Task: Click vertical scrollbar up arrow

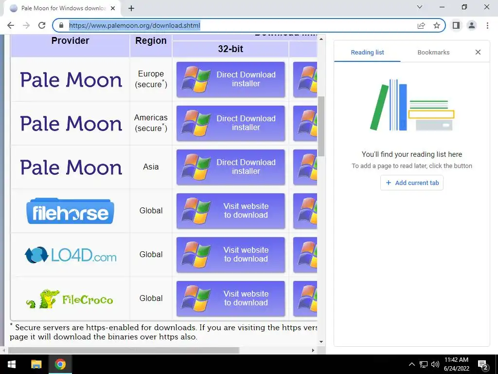Action: (x=321, y=39)
